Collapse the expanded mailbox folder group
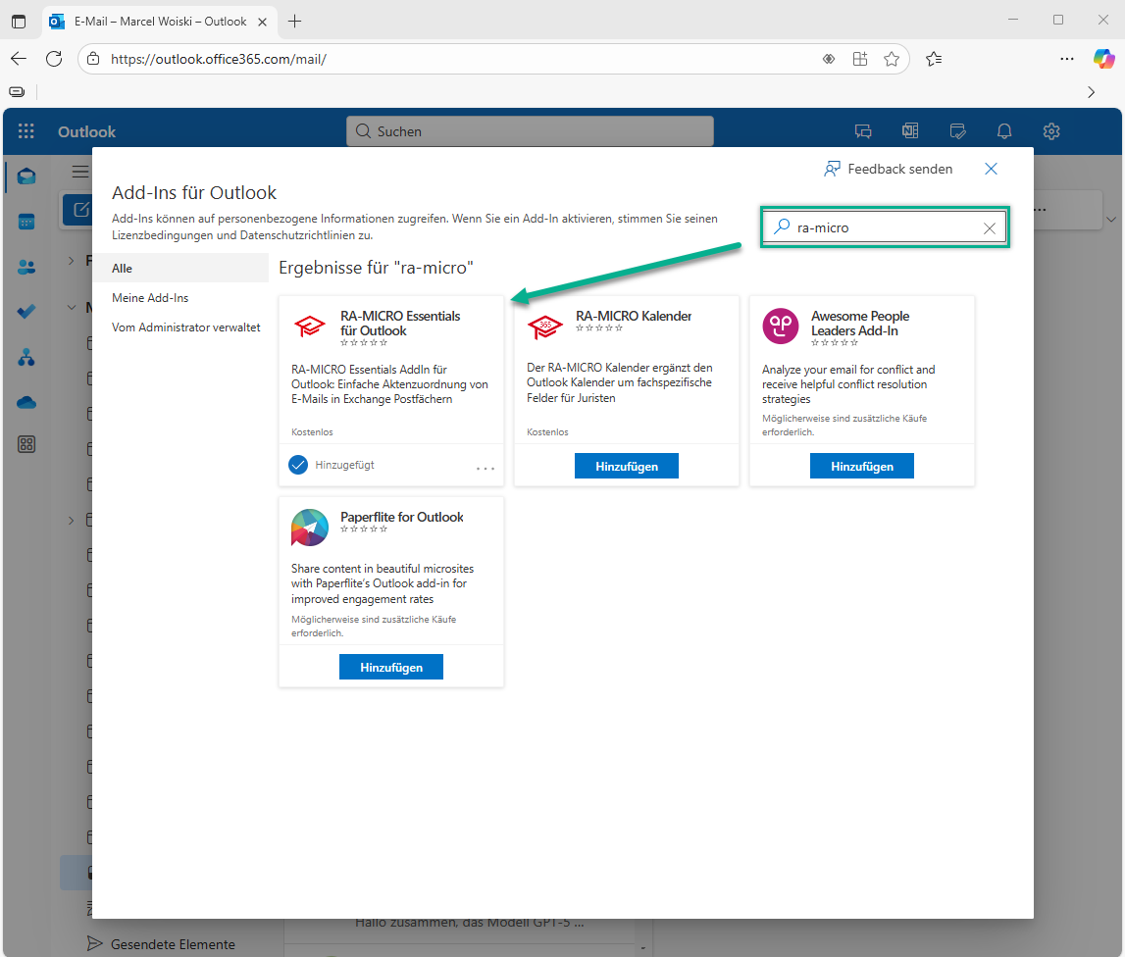Viewport: 1125px width, 957px height. 71,307
